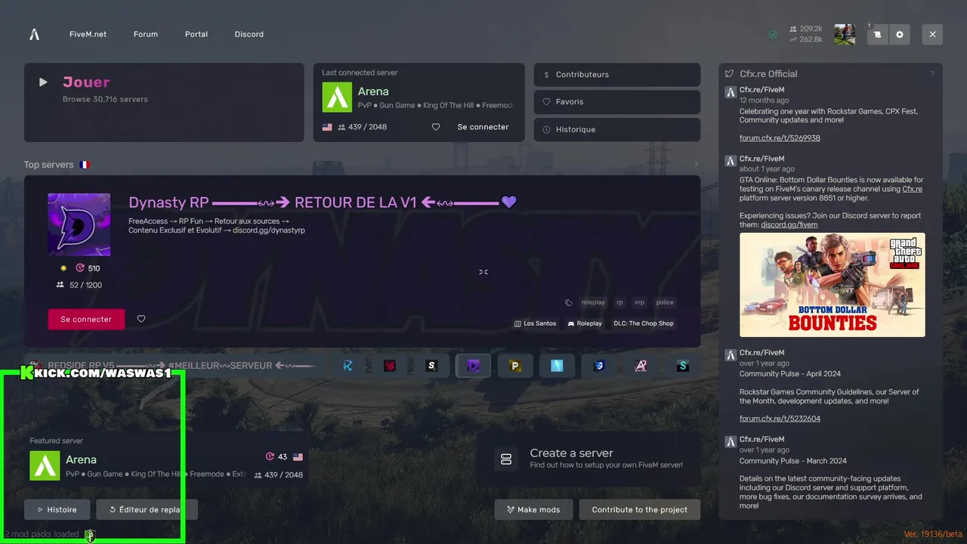967x544 pixels.
Task: Open the Discord menu item
Action: click(x=249, y=34)
